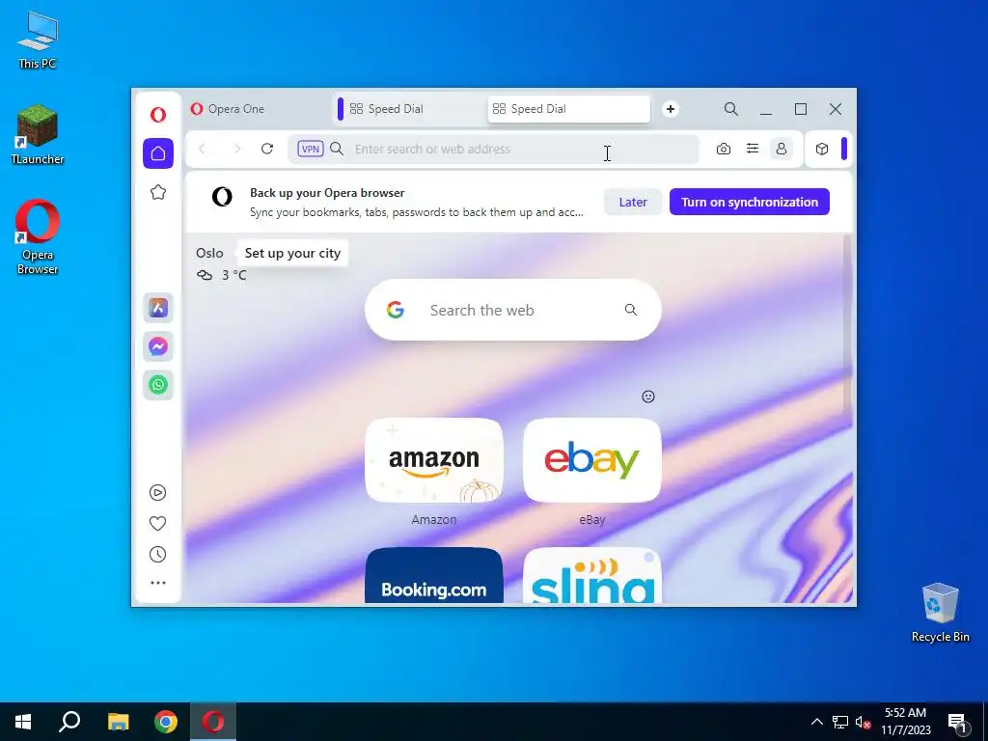Screen dimensions: 988x741
Task: Take a snapshot with camera icon
Action: point(724,149)
